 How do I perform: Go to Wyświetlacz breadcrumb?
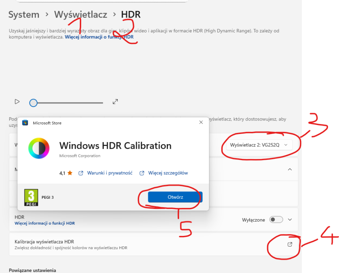(80, 15)
